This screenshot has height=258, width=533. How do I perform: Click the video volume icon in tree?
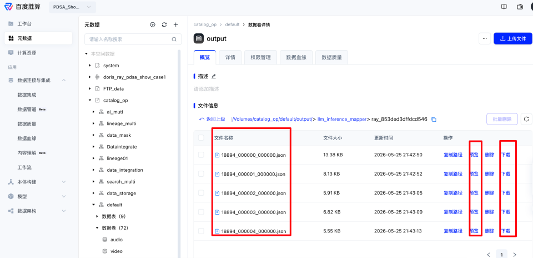coord(105,251)
